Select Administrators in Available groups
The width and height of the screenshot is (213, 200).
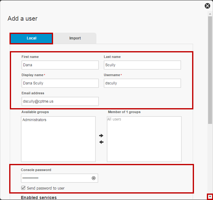pyautogui.click(x=34, y=120)
